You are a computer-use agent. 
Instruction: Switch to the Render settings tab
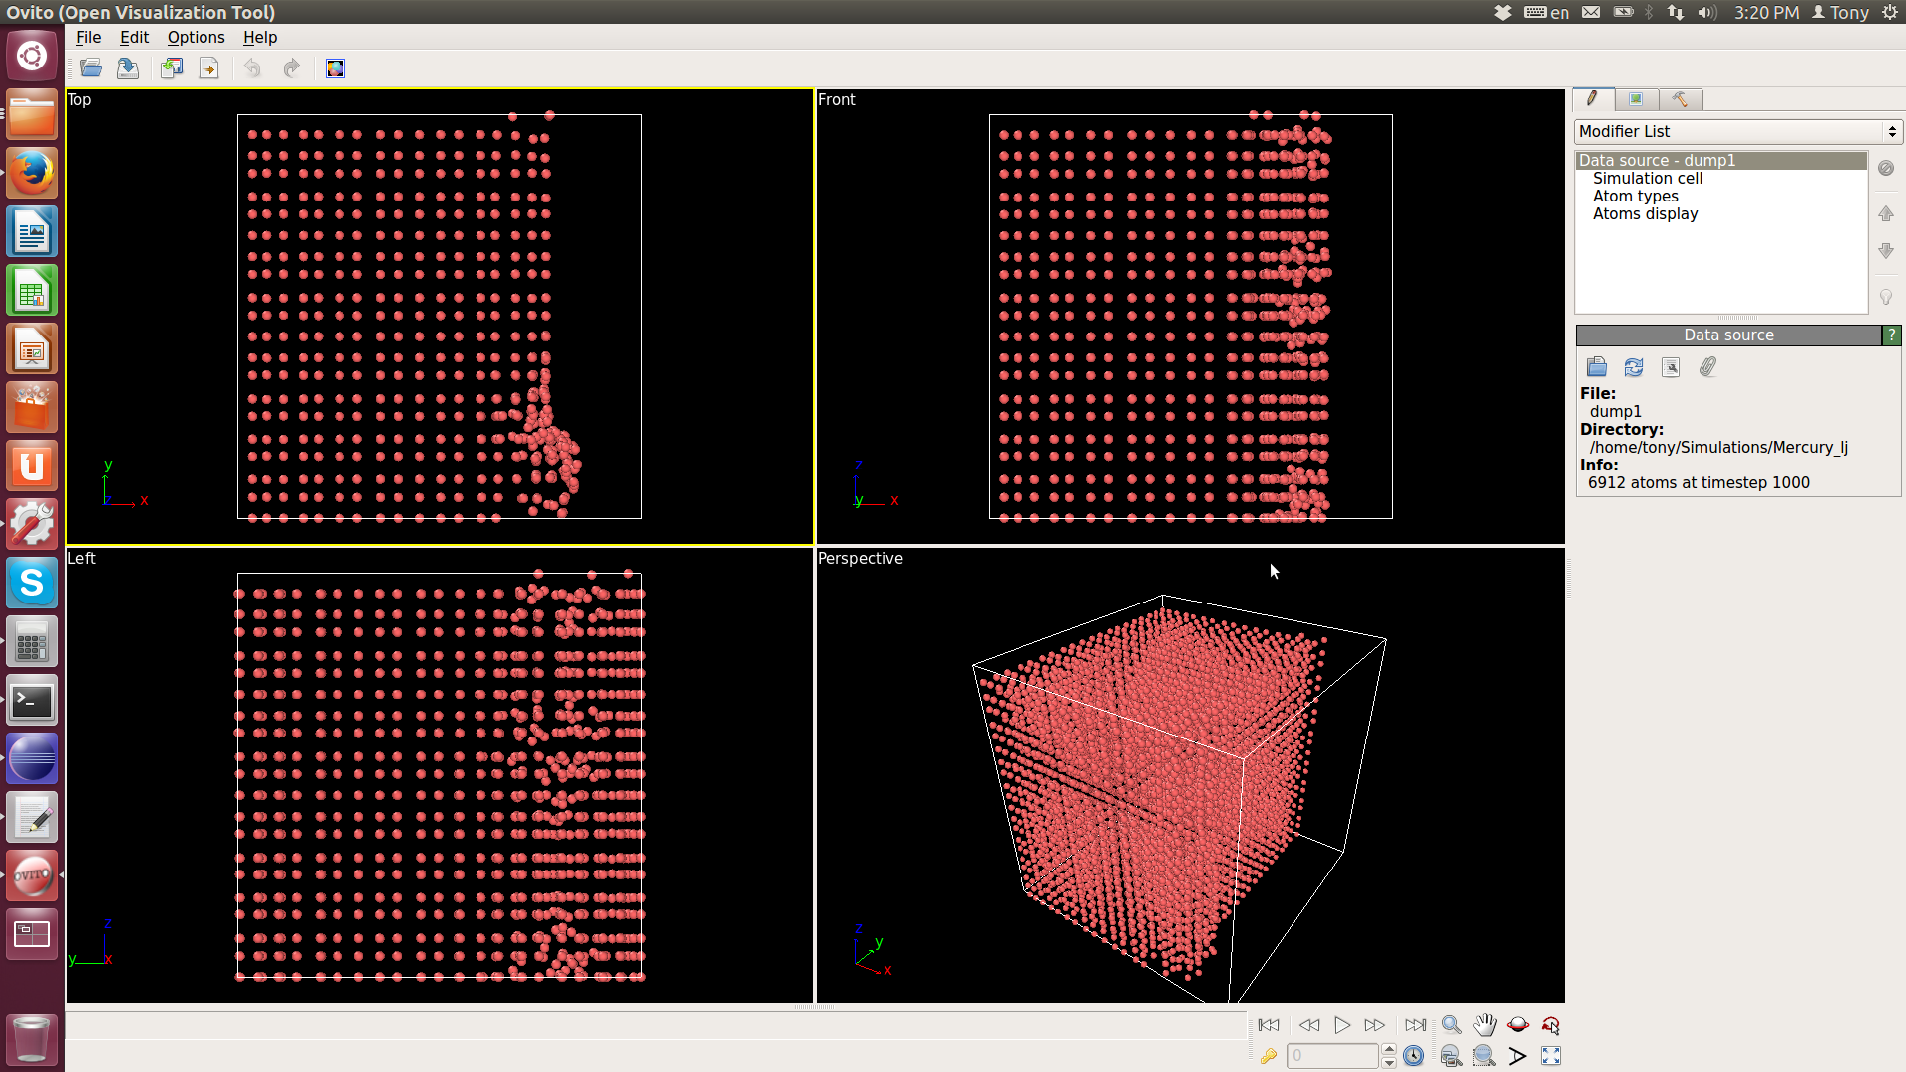(x=1636, y=99)
